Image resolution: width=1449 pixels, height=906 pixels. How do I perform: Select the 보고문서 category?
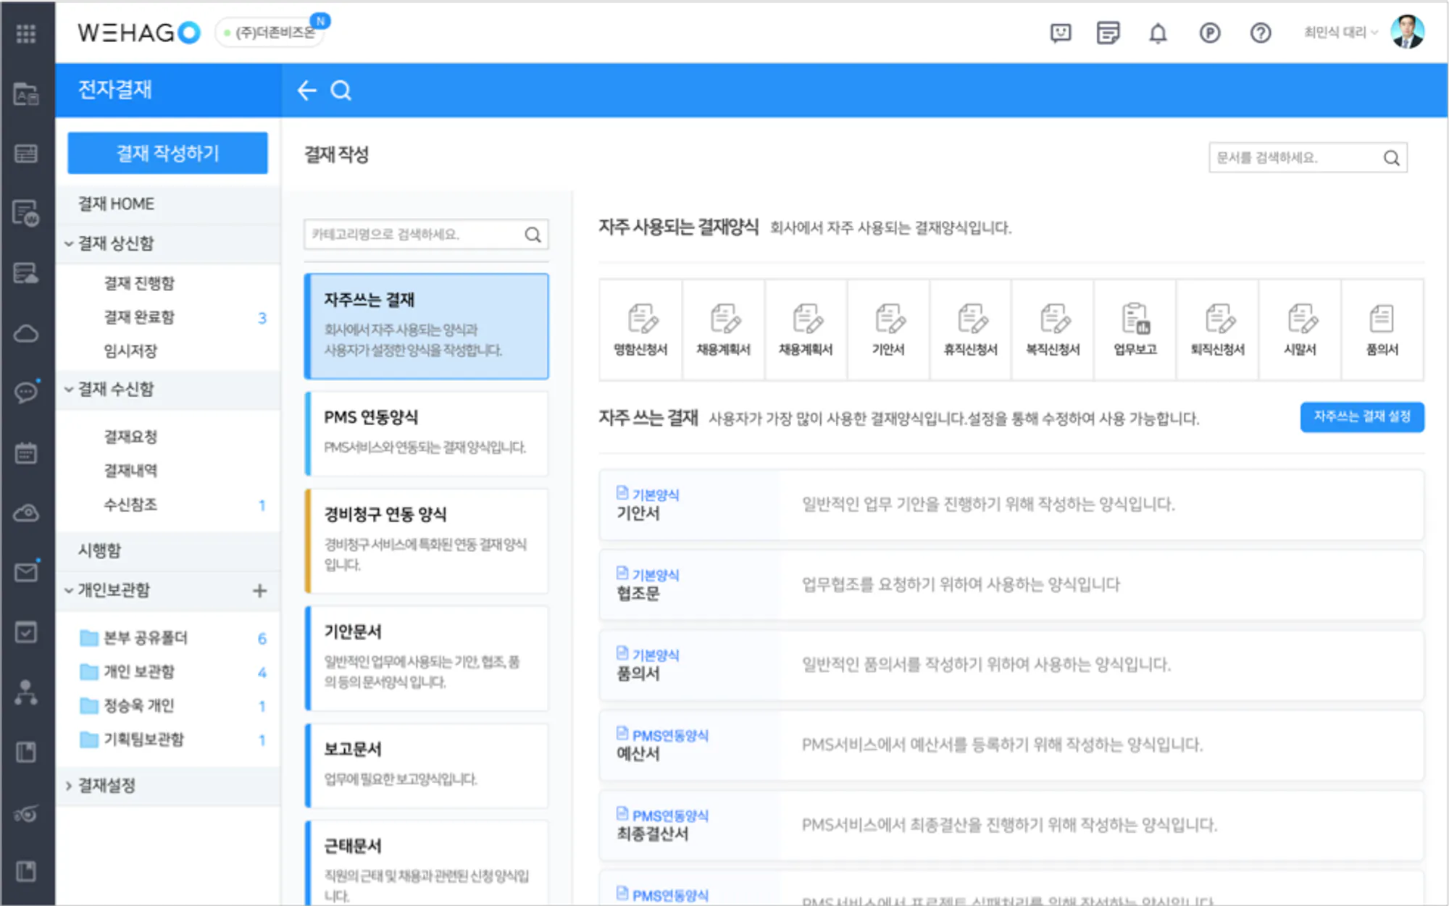pyautogui.click(x=427, y=765)
